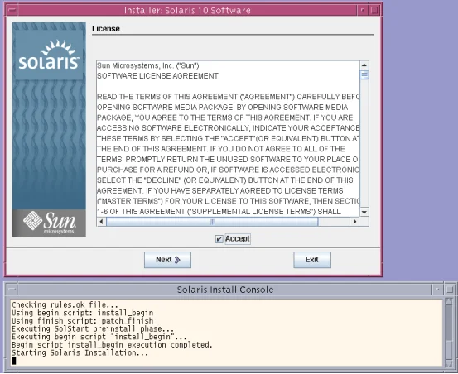Screen dimensions: 458x374
Task: Open the Installer window menu button
Action: [x=12, y=11]
